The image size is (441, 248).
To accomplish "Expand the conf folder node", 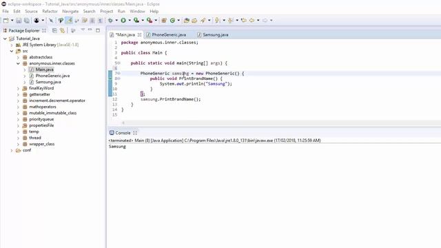I will (x=12, y=150).
